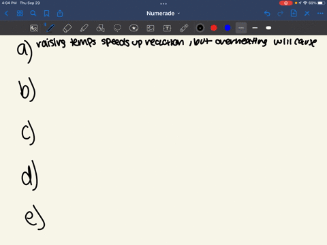Tap the handwritten 'b)' label
This screenshot has width=327, height=245.
(x=27, y=90)
